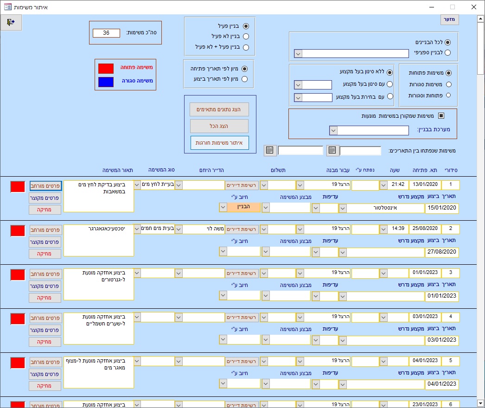Click רשימת דיירים button for task 4
The width and height of the screenshot is (485, 408).
(x=241, y=318)
